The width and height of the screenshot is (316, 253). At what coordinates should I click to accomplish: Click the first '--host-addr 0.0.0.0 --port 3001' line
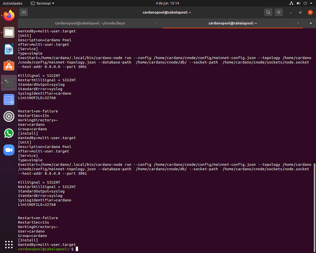click(x=52, y=67)
